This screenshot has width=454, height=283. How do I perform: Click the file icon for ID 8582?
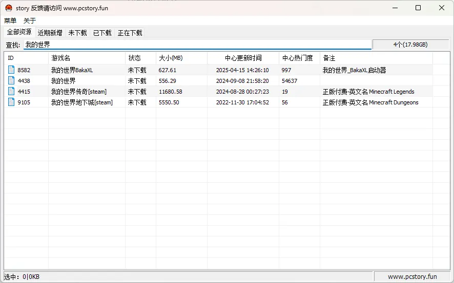click(x=11, y=70)
